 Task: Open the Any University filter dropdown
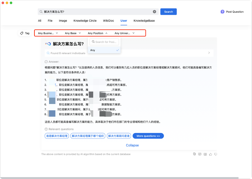click(x=124, y=33)
